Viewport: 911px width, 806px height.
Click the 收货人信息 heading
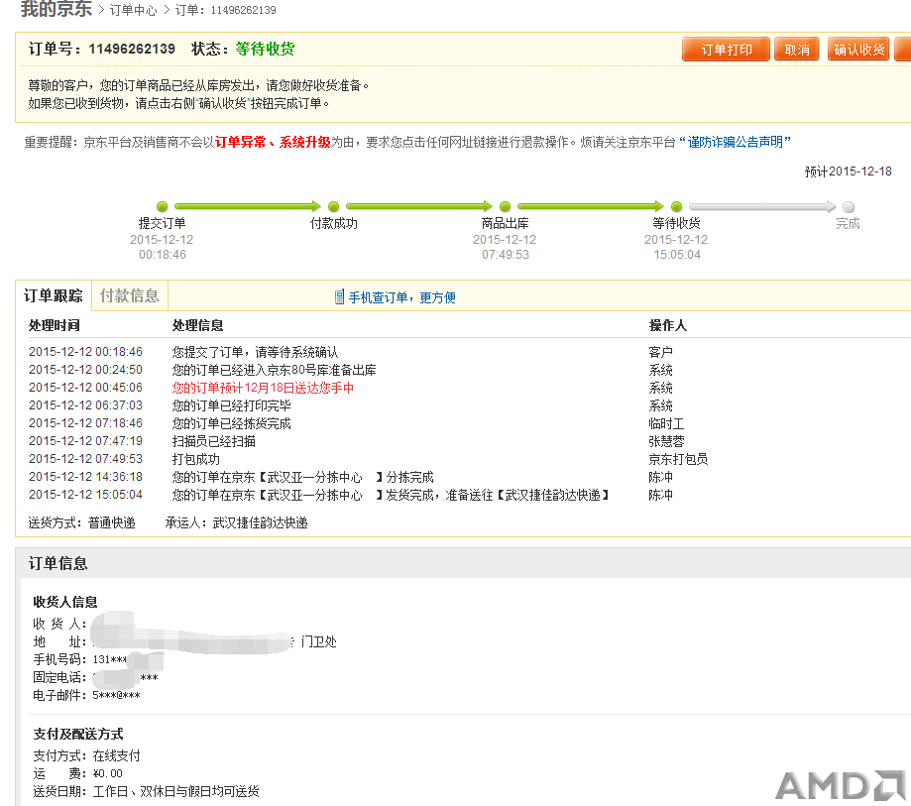(65, 602)
